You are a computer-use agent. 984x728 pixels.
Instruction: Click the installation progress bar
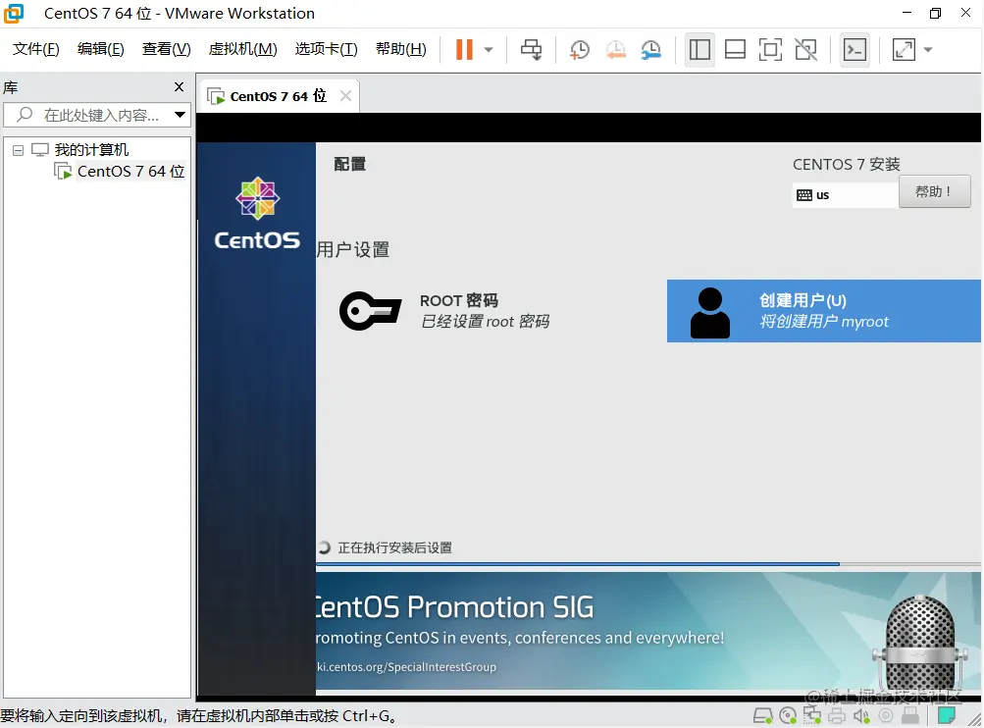[x=647, y=563]
